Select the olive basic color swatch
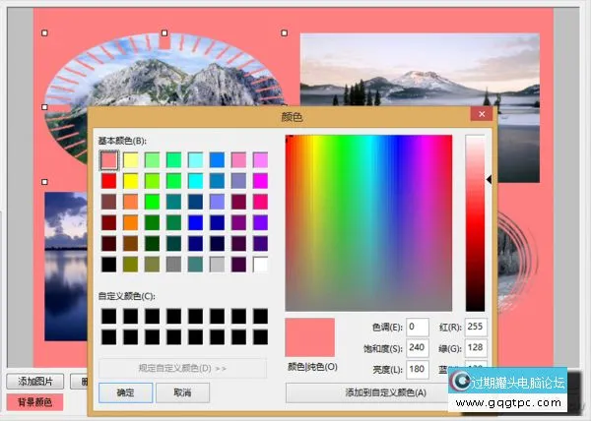The height and width of the screenshot is (421, 591). click(131, 265)
